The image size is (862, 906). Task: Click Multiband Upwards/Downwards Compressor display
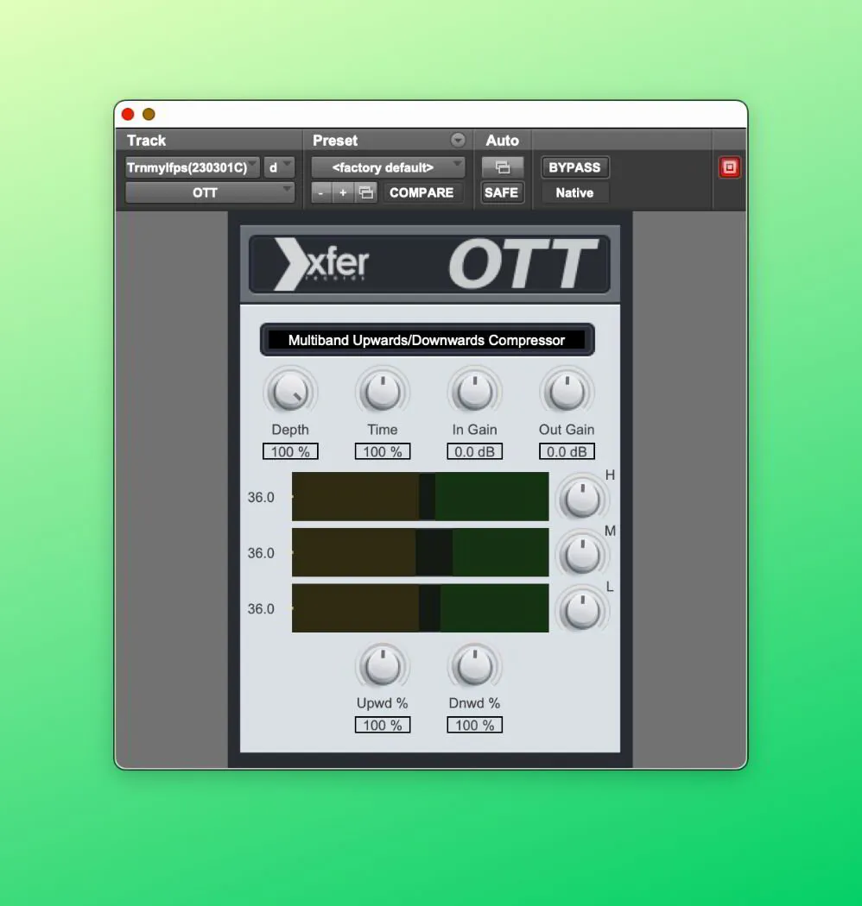(427, 340)
